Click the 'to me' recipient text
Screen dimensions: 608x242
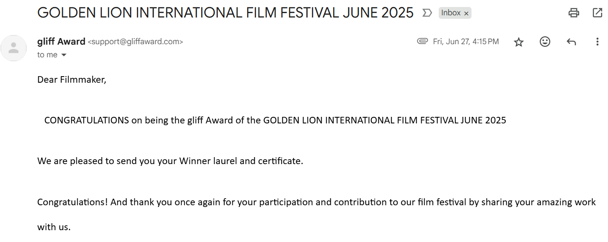pyautogui.click(x=47, y=55)
